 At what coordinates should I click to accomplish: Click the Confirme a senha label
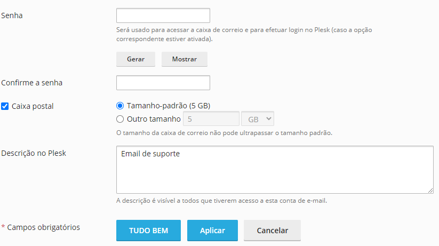point(32,83)
